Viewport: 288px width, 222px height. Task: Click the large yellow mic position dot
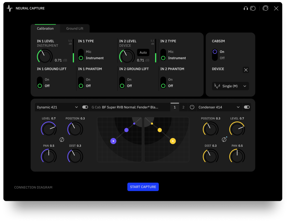click(x=173, y=141)
